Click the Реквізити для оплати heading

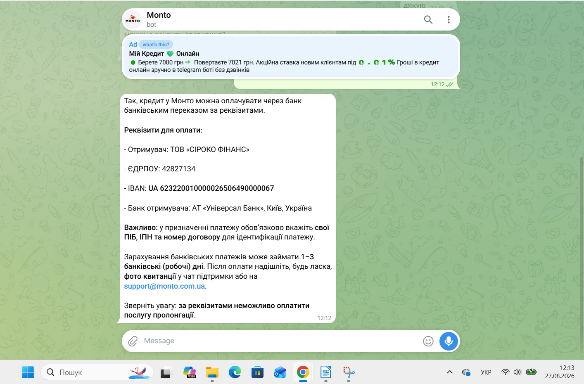click(x=163, y=130)
